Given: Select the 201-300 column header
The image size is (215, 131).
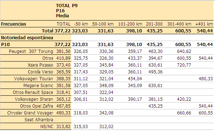Looking at the screenshot, I should click(x=154, y=24).
